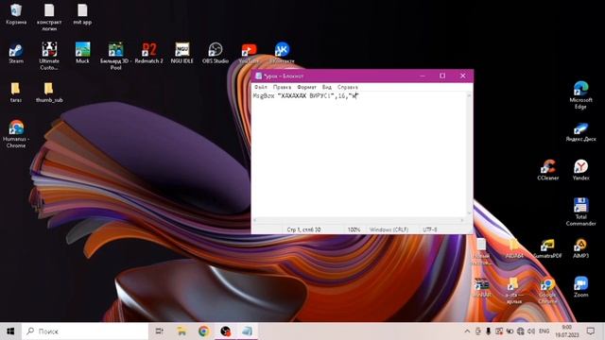Select the Microsoft Edge desktop icon
Screen dimensions: 605x340
tap(580, 94)
